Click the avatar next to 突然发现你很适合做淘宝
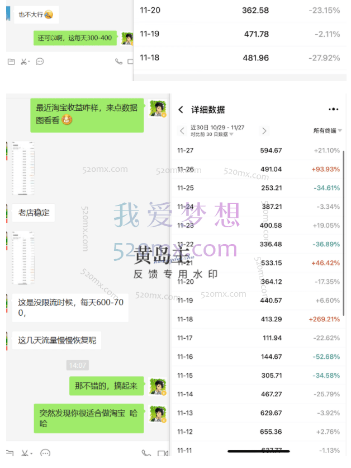 click(x=158, y=414)
